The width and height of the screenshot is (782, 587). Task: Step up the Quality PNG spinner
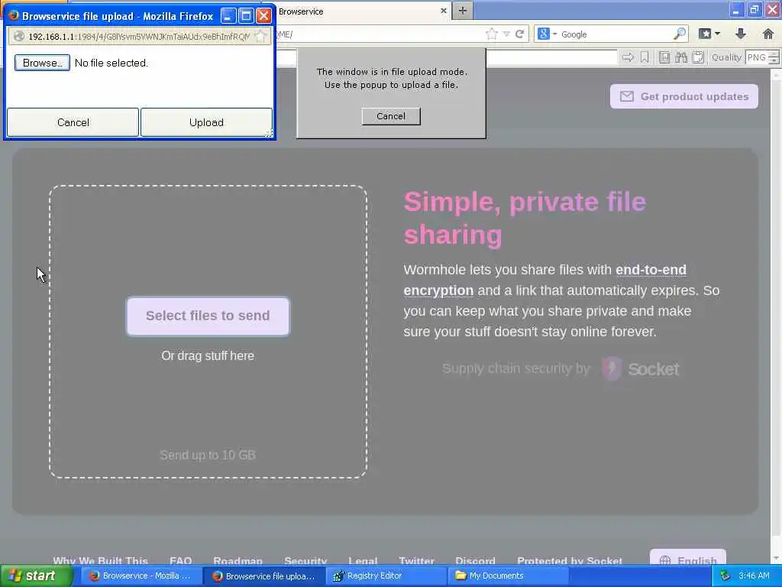pyautogui.click(x=774, y=54)
